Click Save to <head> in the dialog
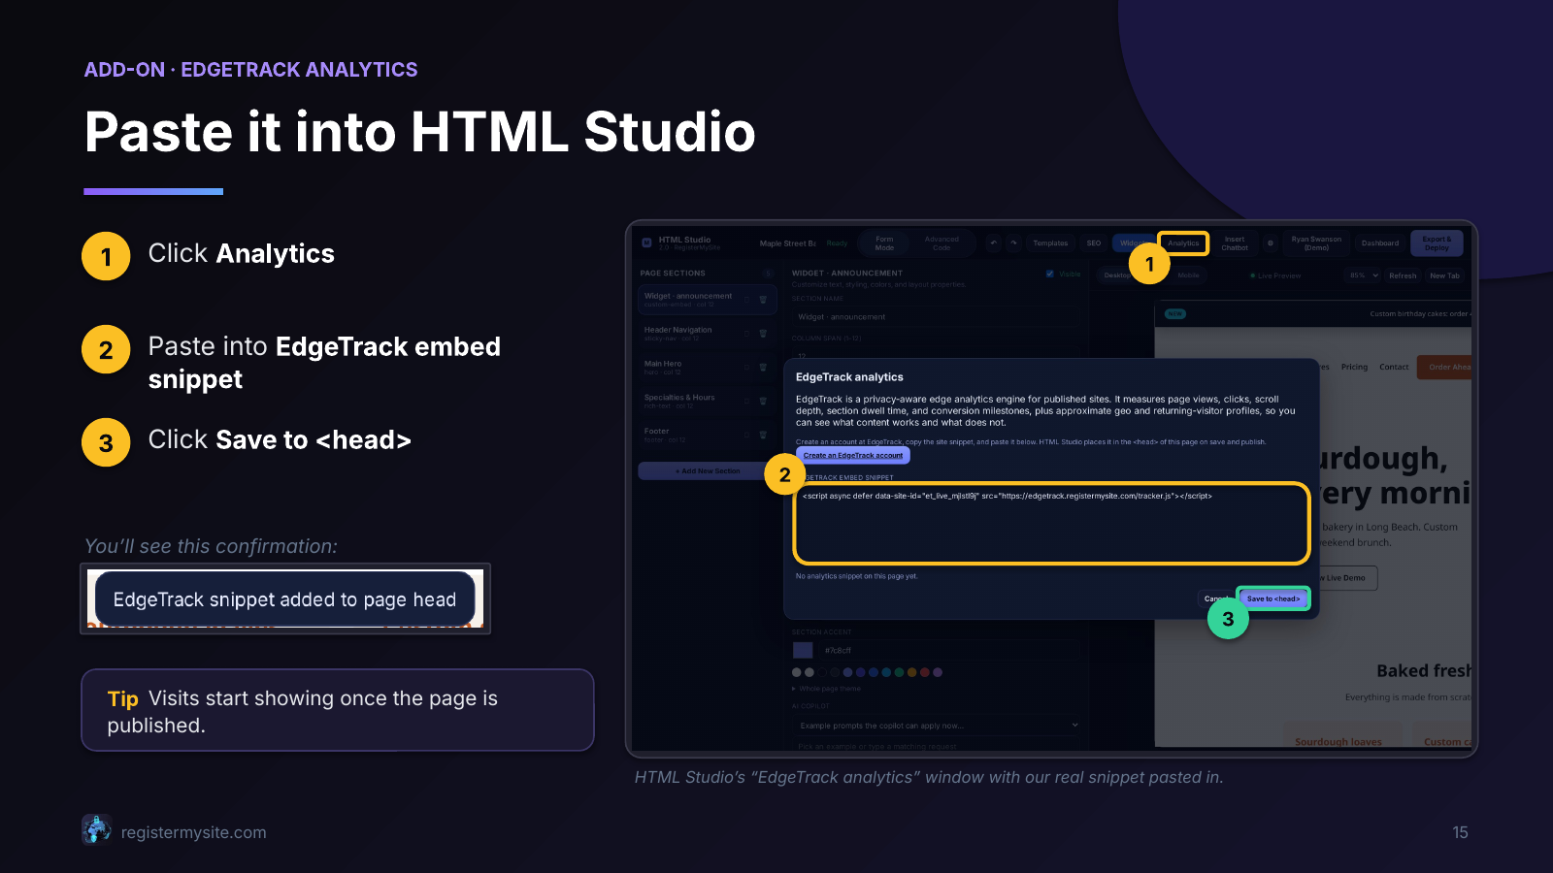This screenshot has height=873, width=1553. coord(1273,598)
